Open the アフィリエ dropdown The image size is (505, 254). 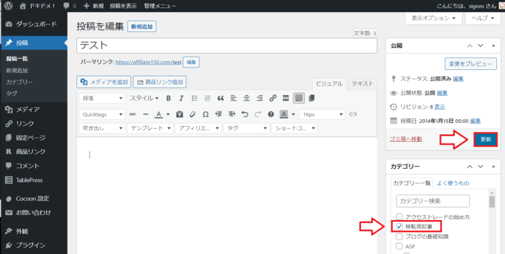[x=198, y=128]
